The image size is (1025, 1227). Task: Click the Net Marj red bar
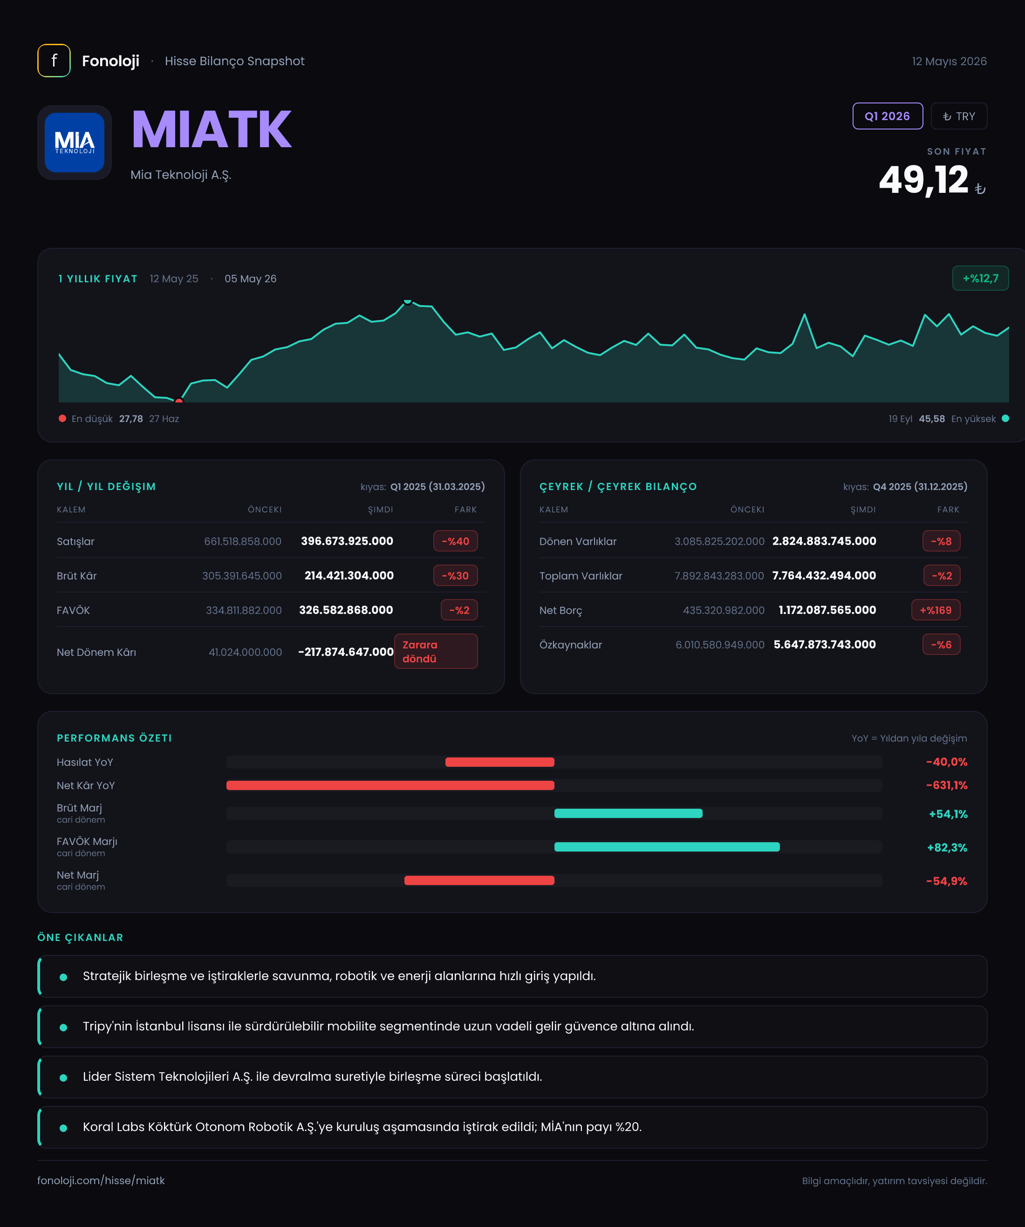(x=479, y=880)
